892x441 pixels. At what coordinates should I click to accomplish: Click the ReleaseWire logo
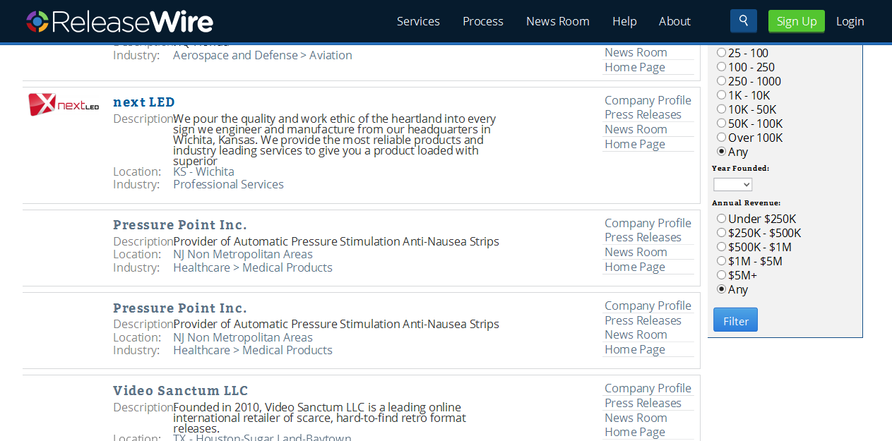tap(119, 21)
